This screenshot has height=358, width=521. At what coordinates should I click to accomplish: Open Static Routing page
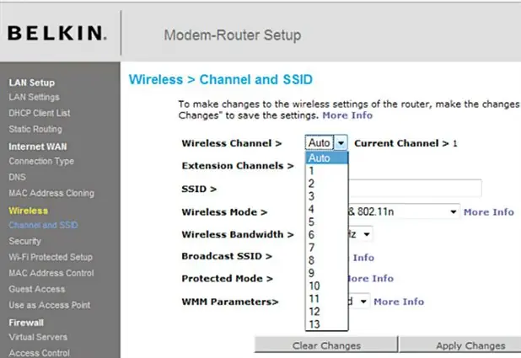coord(35,129)
